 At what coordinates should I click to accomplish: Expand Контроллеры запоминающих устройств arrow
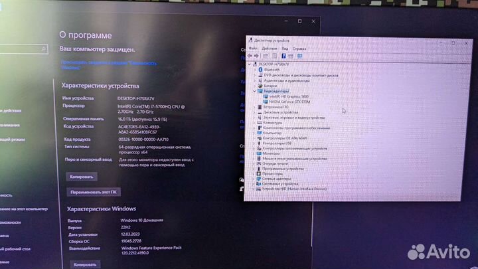pyautogui.click(x=254, y=149)
